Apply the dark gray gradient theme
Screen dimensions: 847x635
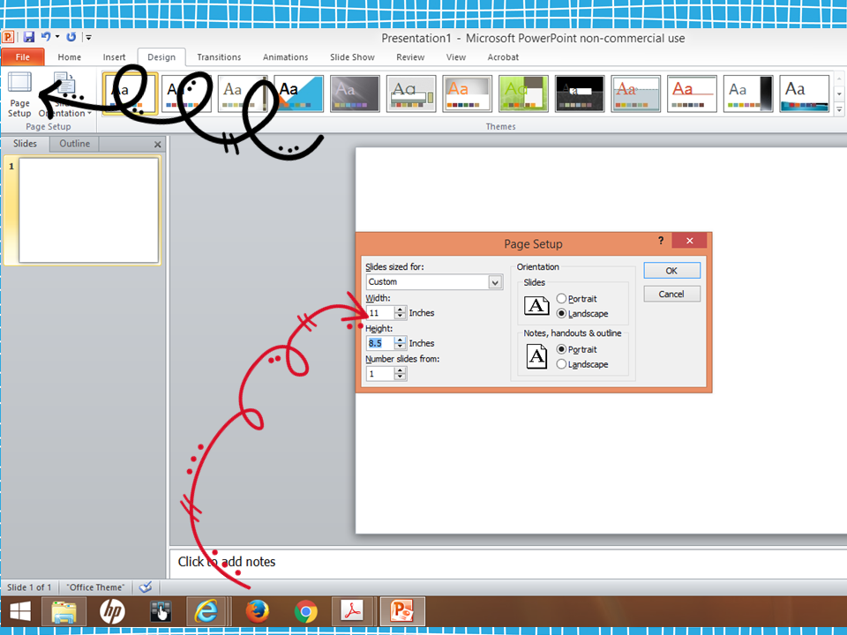(355, 93)
